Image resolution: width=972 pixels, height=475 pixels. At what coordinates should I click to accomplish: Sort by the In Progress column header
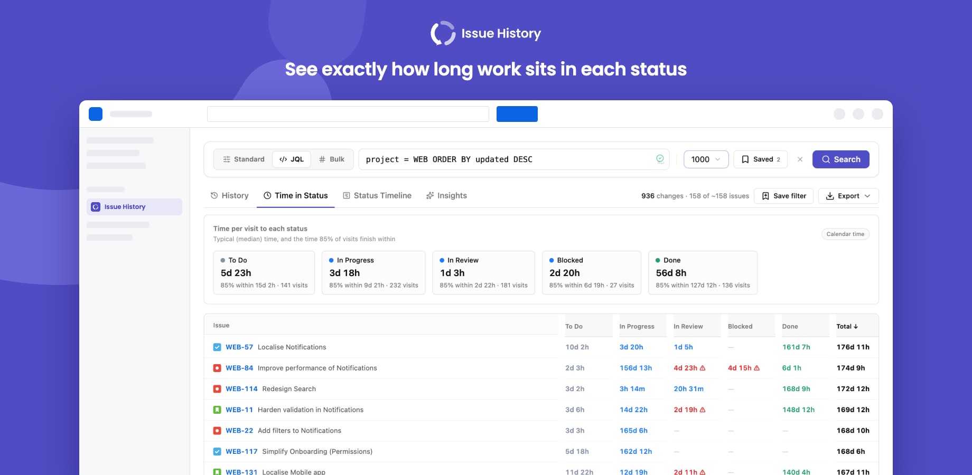[637, 326]
